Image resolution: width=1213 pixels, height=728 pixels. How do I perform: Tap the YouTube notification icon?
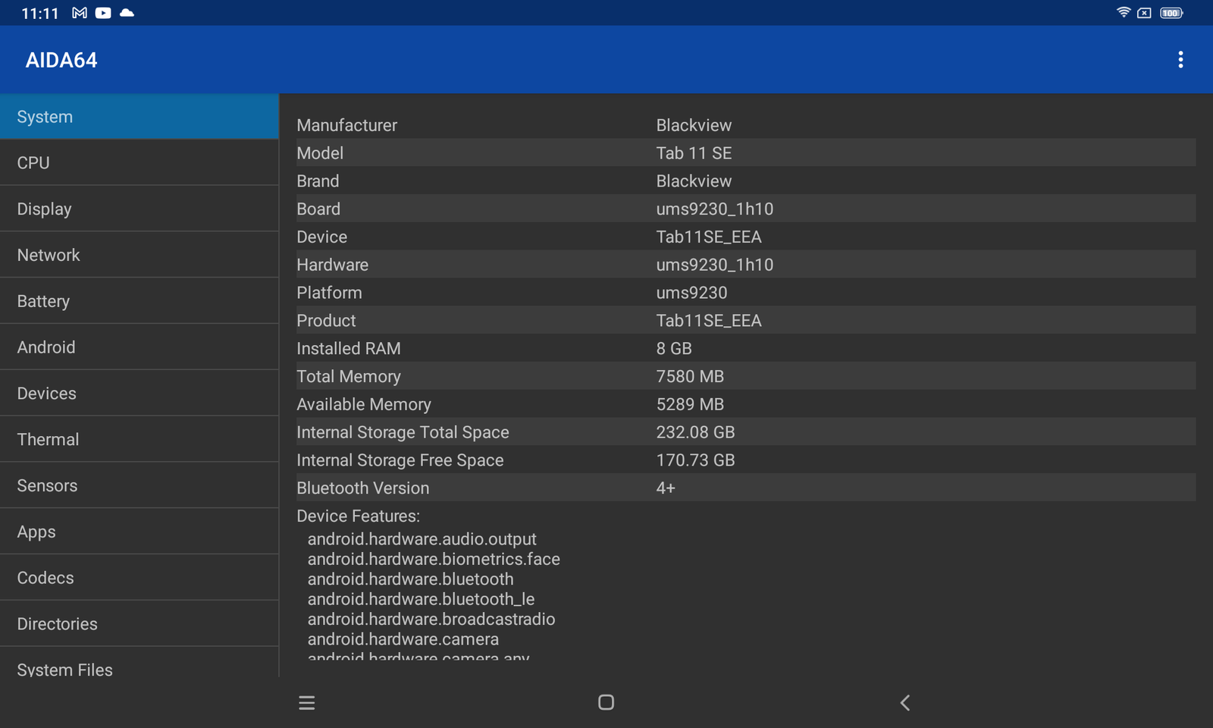(103, 13)
